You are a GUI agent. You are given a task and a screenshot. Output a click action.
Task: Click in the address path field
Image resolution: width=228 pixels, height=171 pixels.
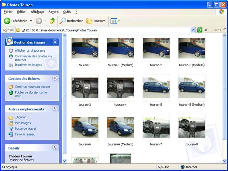coord(105,30)
